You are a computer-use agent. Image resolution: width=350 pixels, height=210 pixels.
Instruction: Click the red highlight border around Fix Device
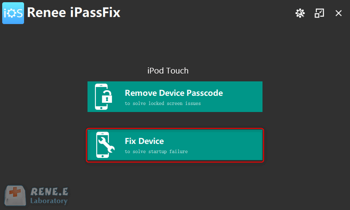point(175,129)
